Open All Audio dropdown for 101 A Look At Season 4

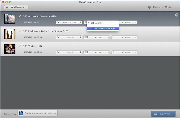click(x=128, y=22)
